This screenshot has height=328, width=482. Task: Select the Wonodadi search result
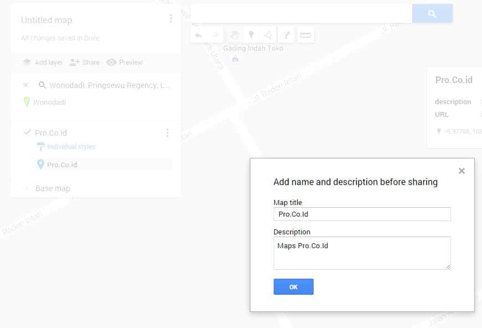coord(49,102)
